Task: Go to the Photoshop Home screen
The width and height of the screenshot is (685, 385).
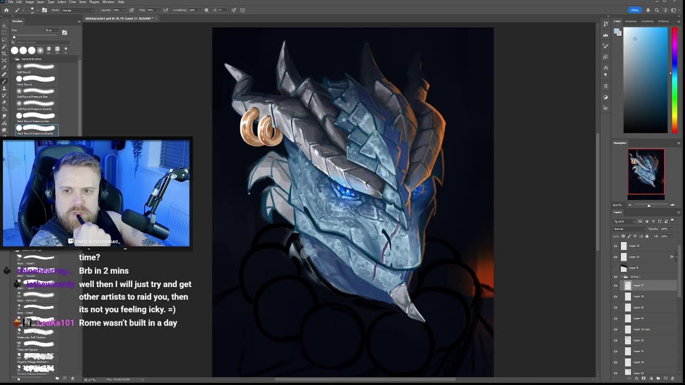Action: pos(6,10)
